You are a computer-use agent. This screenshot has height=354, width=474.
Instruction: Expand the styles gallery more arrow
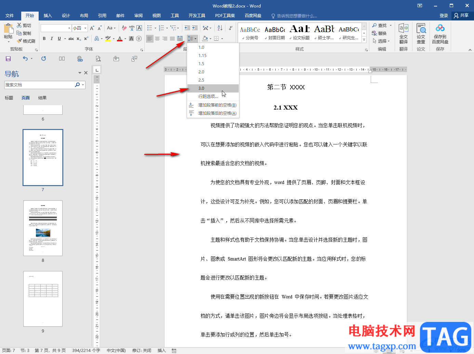pyautogui.click(x=364, y=40)
